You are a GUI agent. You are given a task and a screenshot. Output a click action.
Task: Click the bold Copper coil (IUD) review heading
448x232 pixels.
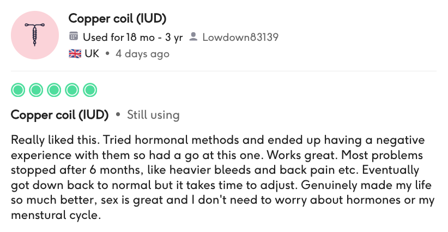[x=60, y=115]
